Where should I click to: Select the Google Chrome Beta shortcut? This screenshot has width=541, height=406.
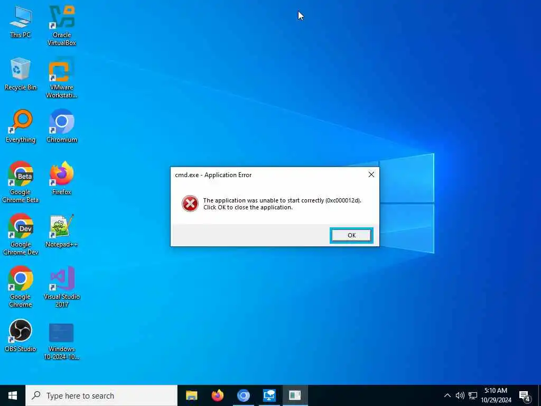click(x=21, y=182)
